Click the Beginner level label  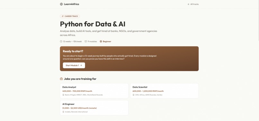[107, 42]
